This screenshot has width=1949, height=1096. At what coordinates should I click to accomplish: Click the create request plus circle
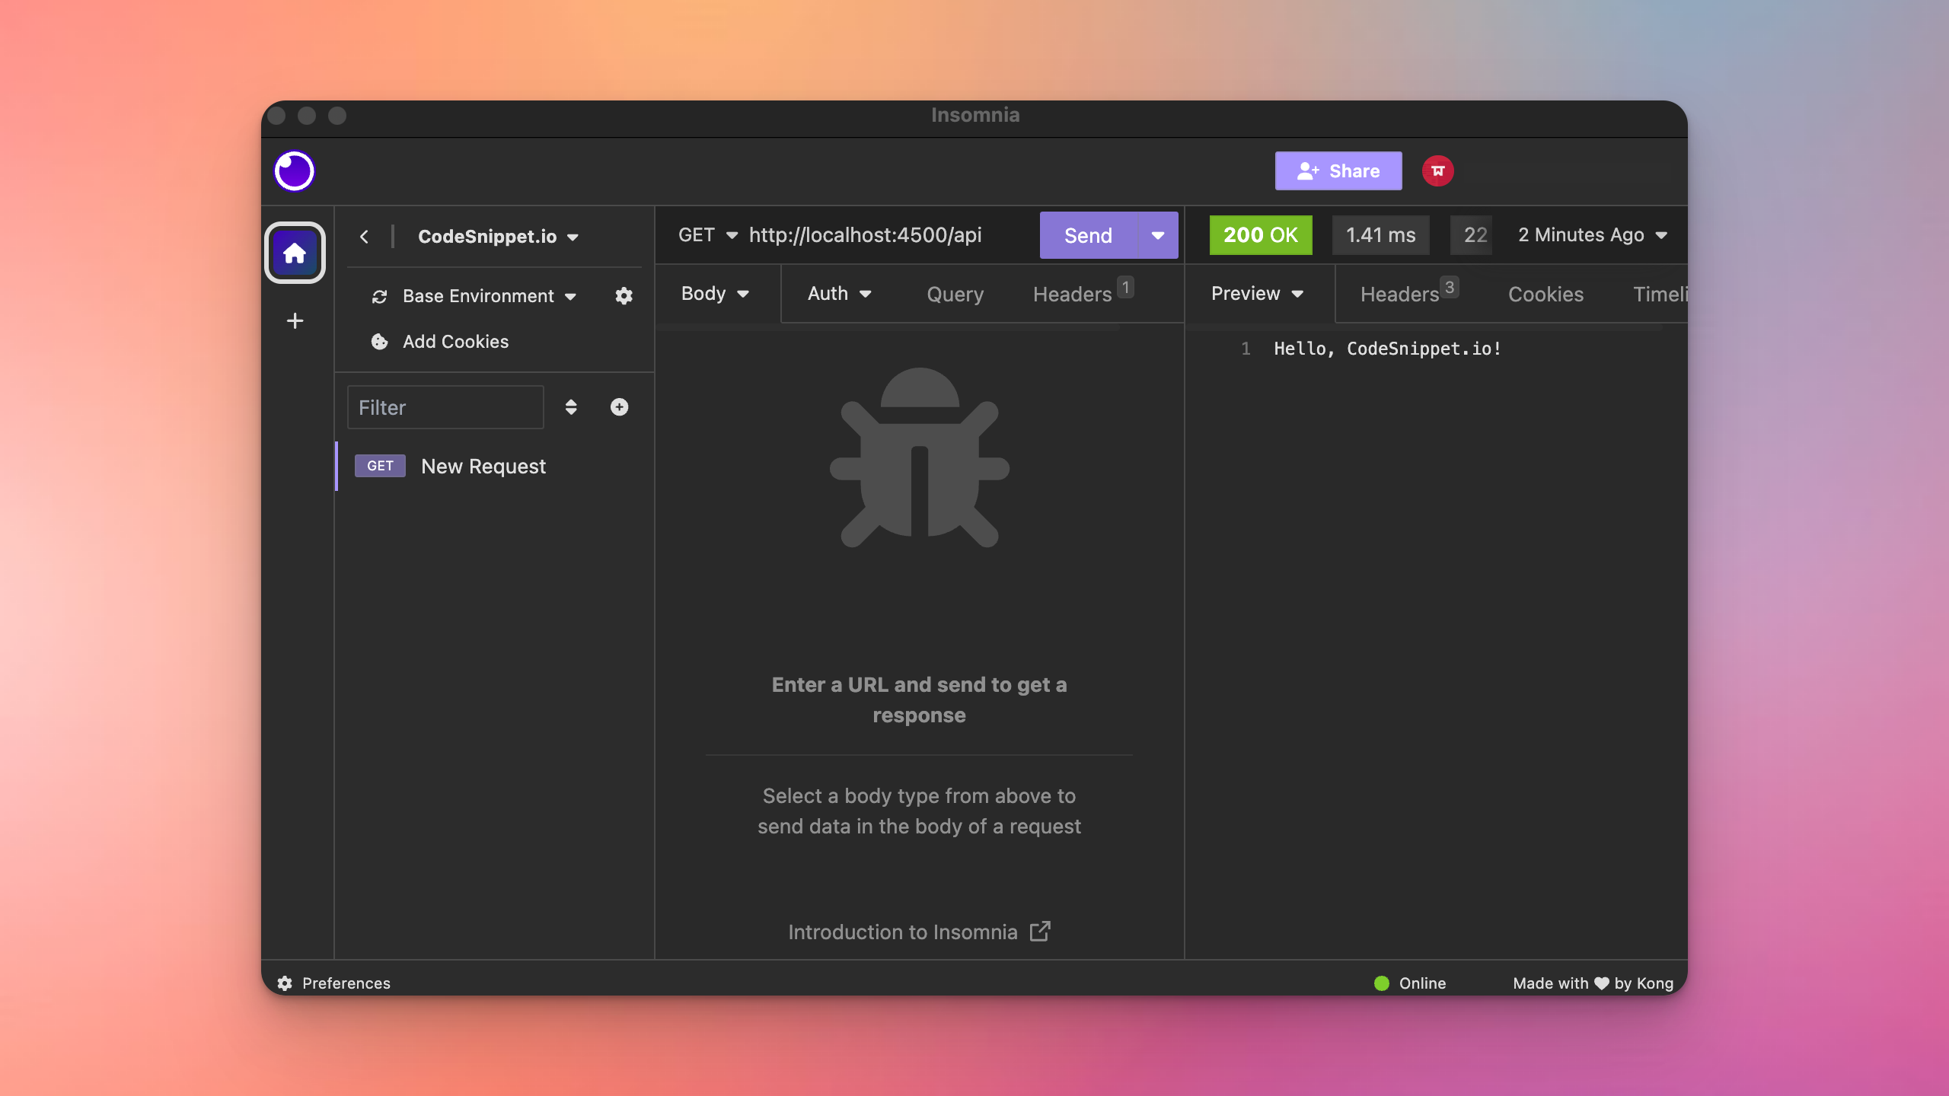619,407
